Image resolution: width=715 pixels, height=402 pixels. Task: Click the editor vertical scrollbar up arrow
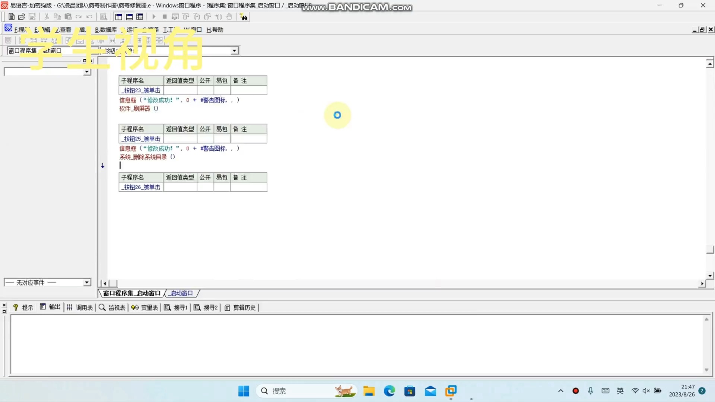[x=710, y=64]
